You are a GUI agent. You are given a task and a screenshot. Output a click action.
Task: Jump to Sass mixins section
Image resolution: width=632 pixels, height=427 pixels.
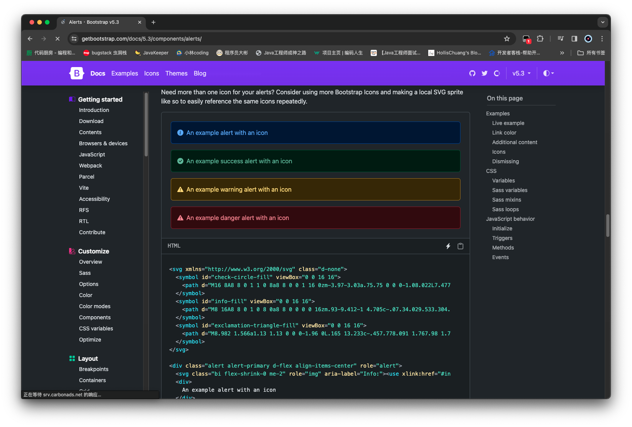tap(507, 200)
